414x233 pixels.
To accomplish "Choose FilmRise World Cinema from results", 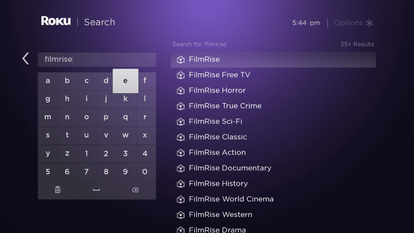I will click(273, 199).
